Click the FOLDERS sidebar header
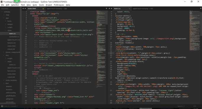The image size is (202, 109). (5, 9)
